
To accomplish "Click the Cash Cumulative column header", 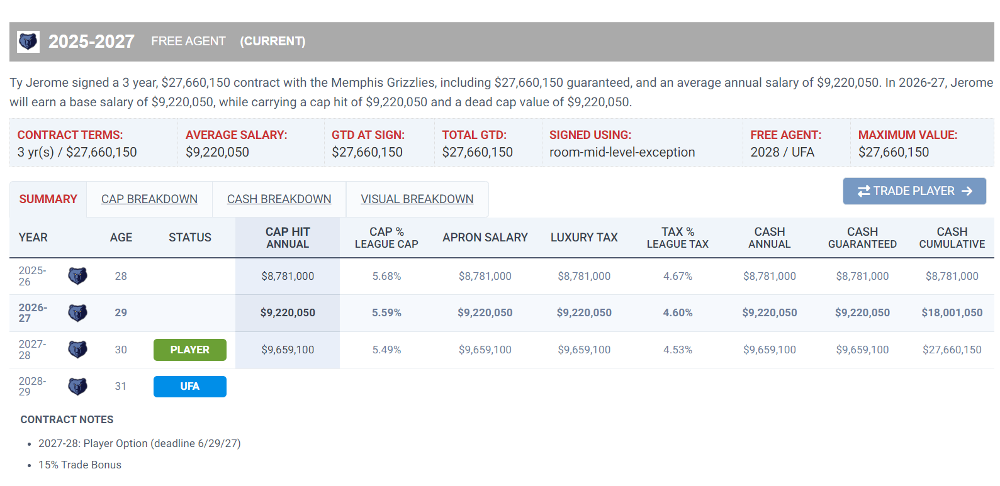I will coord(952,238).
